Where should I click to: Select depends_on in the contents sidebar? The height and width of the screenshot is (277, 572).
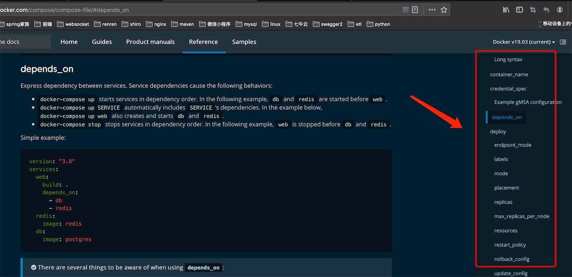[506, 118]
